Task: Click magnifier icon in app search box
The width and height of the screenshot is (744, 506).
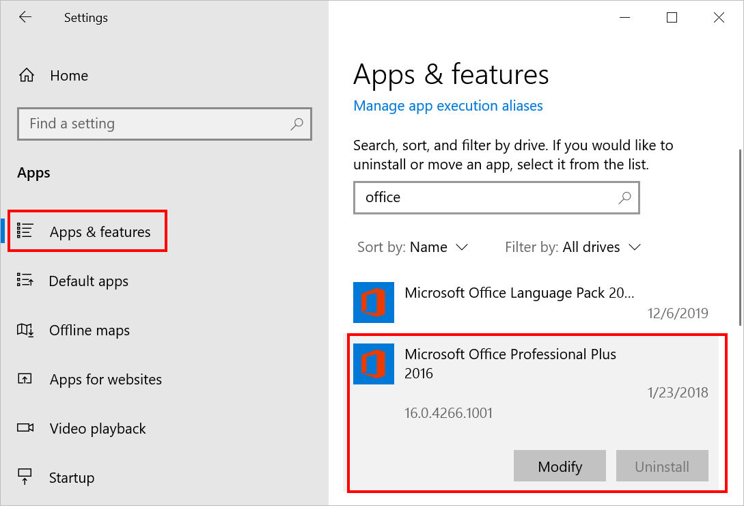Action: pyautogui.click(x=624, y=197)
